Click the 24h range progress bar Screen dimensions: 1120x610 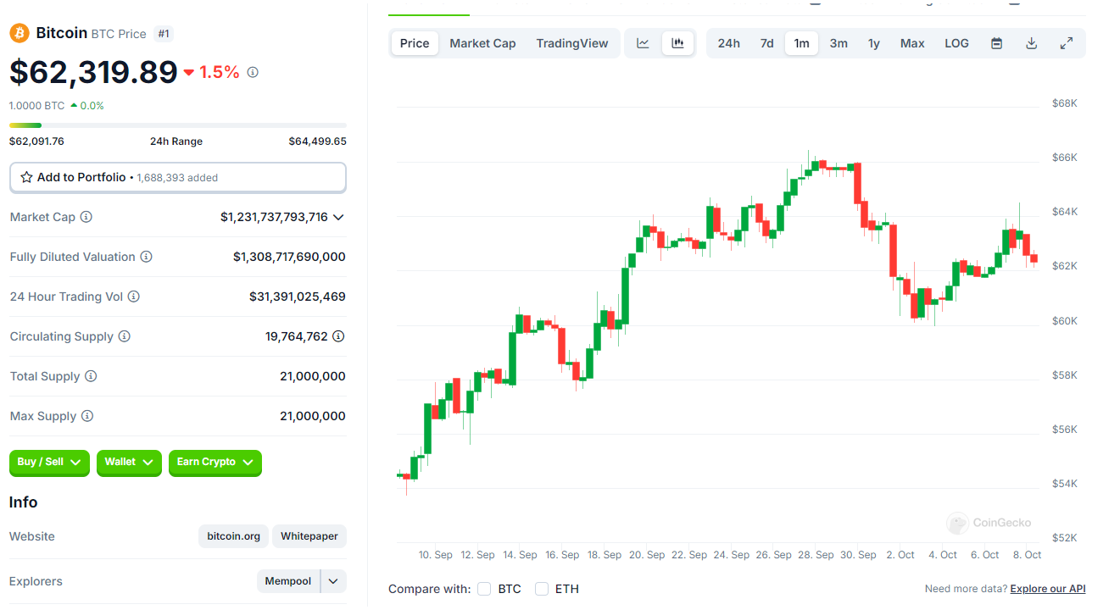point(178,125)
